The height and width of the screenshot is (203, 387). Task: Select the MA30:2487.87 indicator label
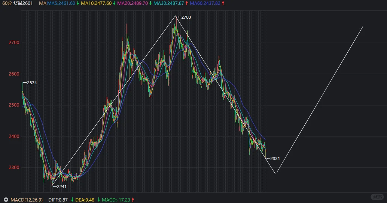coord(169,3)
